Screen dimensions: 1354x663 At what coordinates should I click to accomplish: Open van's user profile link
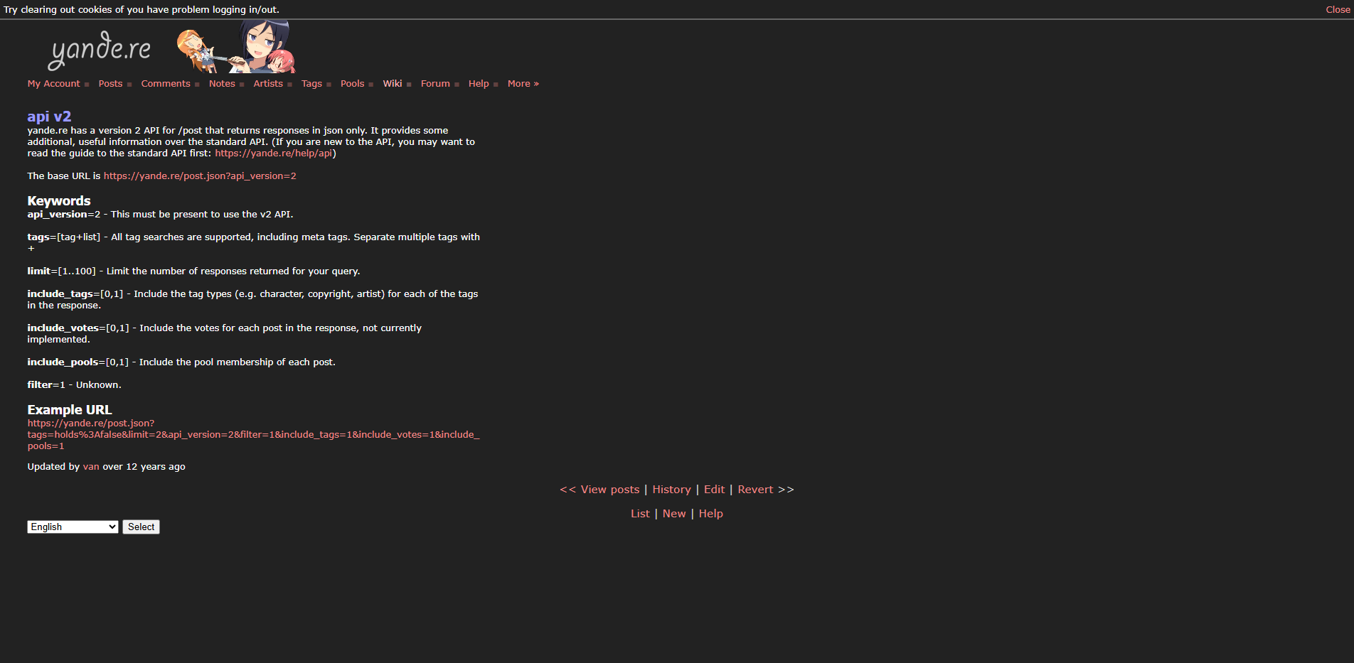(91, 466)
